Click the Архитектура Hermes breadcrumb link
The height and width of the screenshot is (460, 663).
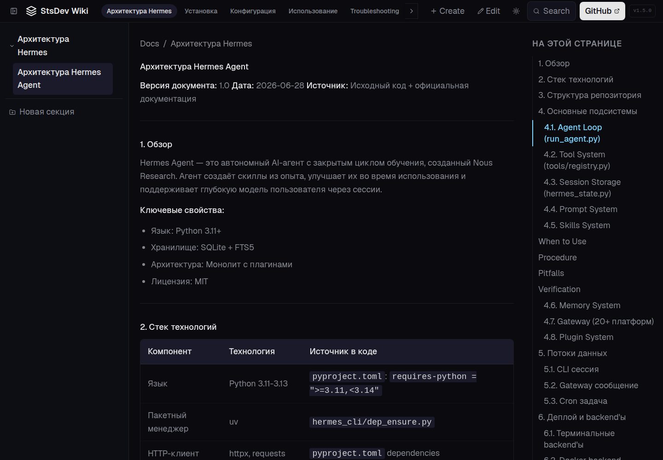(211, 44)
